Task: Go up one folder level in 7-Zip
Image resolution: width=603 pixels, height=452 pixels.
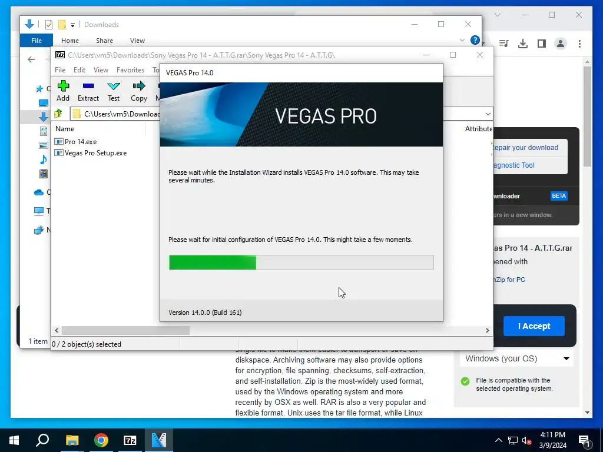Action: (x=58, y=114)
